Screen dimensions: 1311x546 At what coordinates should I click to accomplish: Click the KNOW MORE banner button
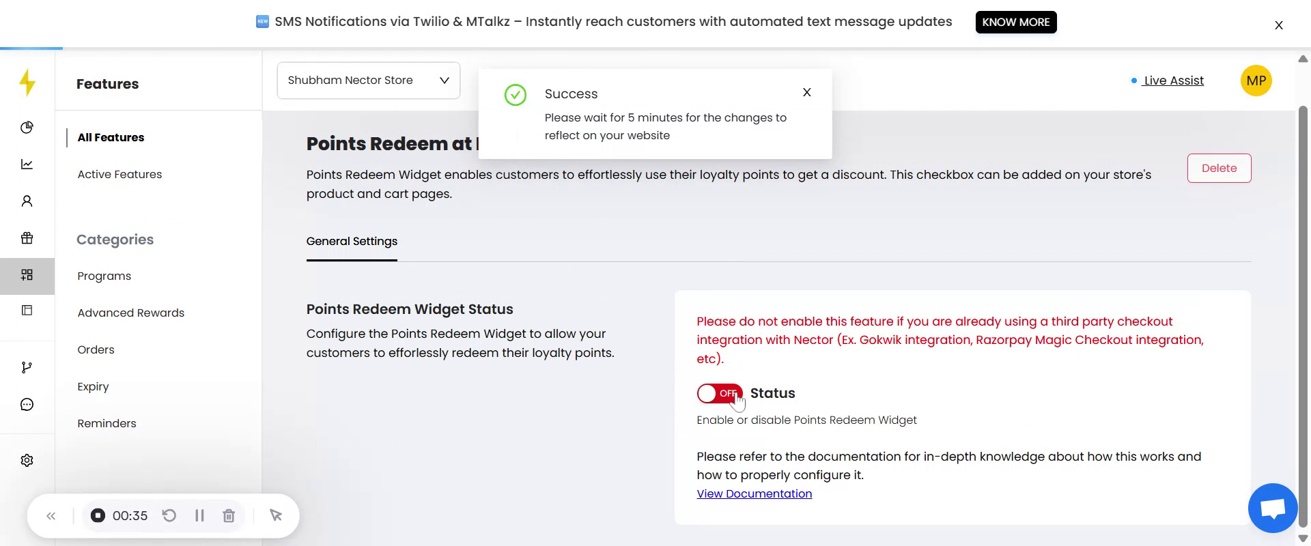(x=1015, y=22)
